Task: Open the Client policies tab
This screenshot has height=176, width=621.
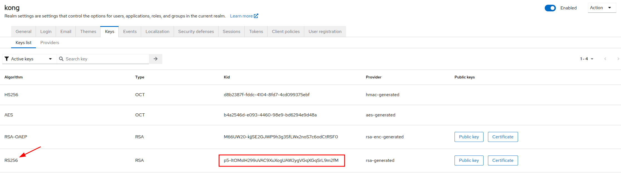Action: (x=286, y=32)
